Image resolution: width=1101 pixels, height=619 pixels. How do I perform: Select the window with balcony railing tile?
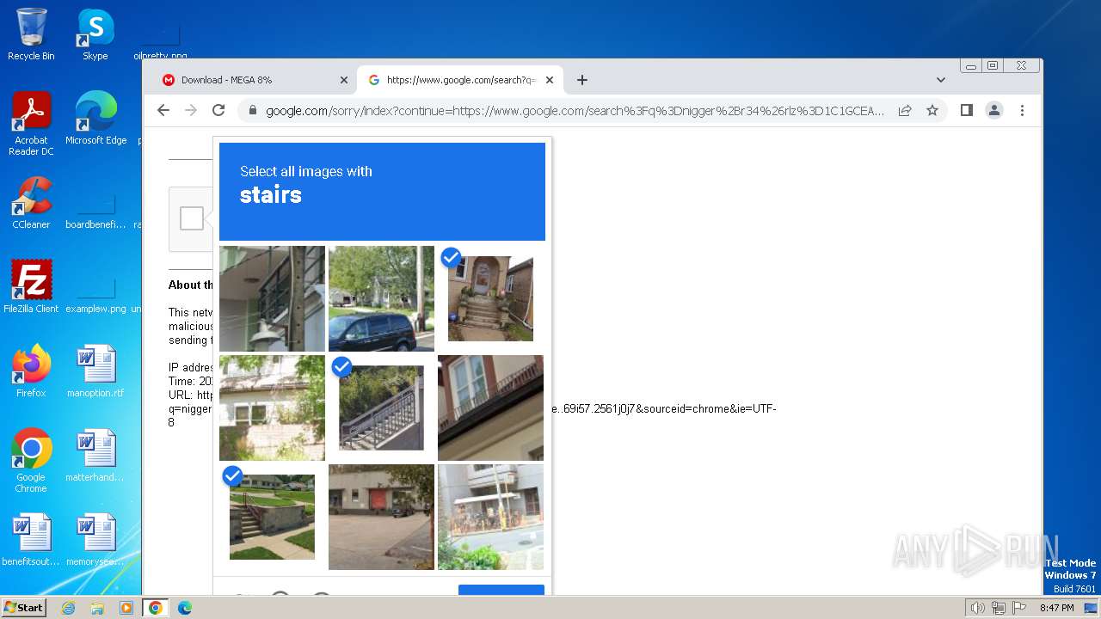490,408
